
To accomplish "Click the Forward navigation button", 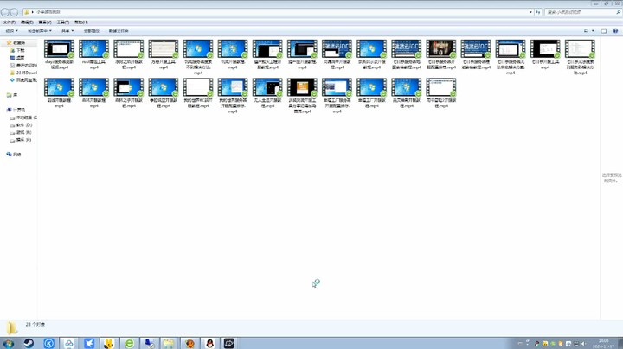I will pos(14,12).
